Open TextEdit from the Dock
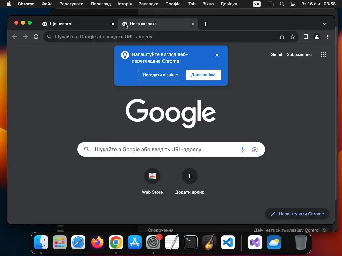The image size is (342, 256). tap(172, 242)
